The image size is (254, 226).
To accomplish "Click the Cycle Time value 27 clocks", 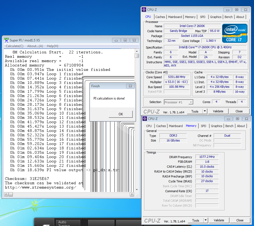I will coord(207,181).
